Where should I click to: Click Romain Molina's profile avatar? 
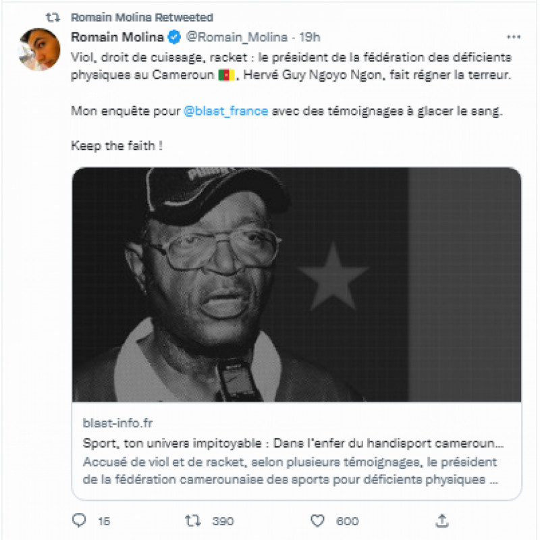click(x=39, y=49)
